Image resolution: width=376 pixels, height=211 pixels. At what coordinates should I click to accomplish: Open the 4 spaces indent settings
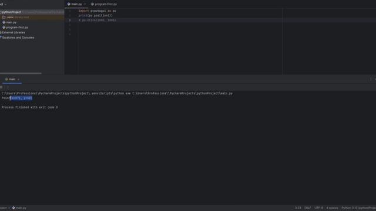[x=332, y=208]
